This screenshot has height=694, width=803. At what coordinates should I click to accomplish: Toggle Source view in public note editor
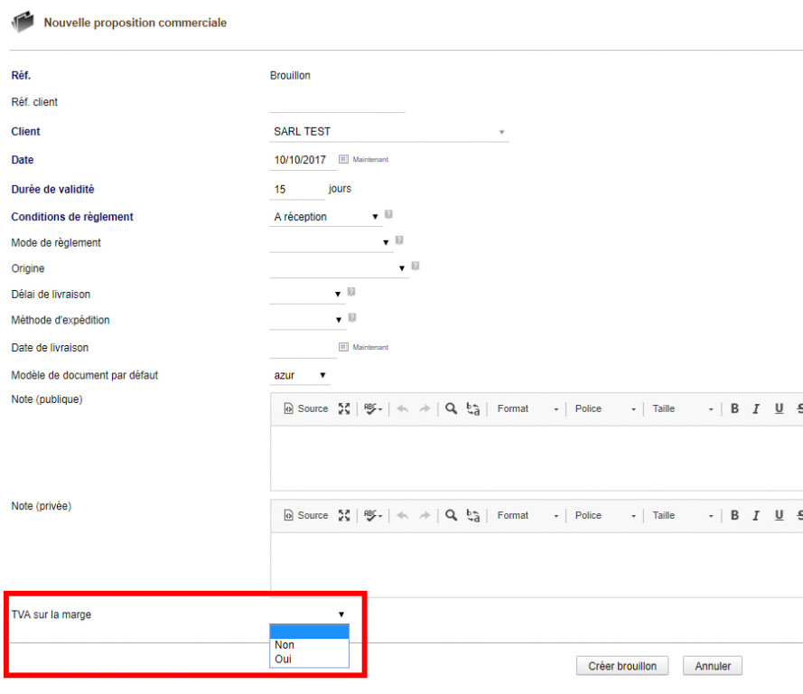click(x=305, y=408)
